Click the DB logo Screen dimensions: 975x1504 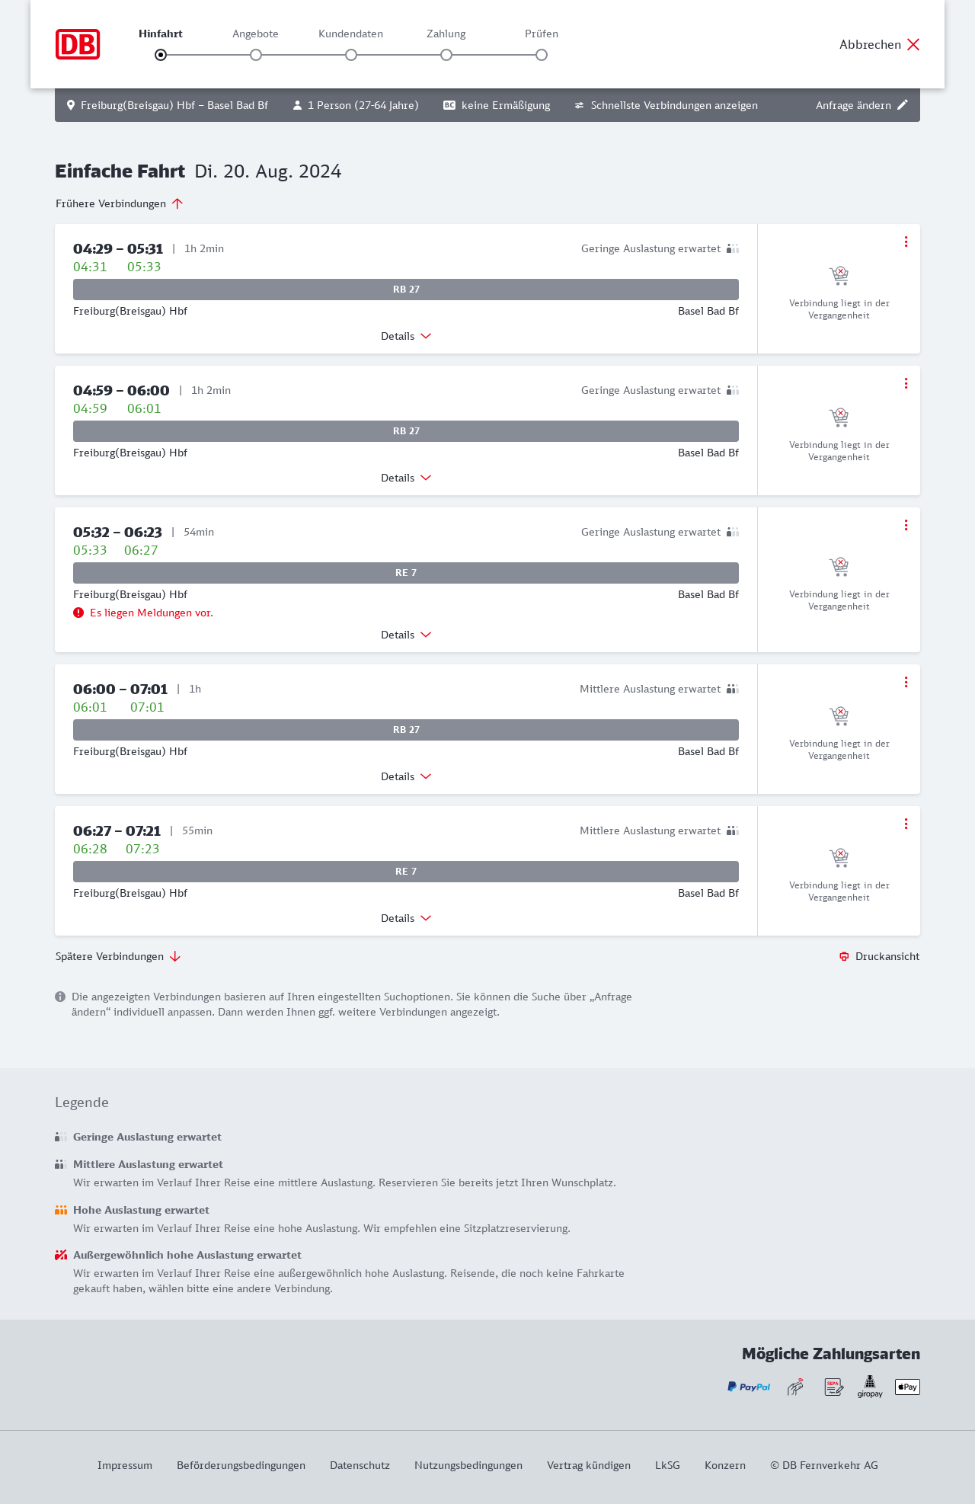click(78, 44)
